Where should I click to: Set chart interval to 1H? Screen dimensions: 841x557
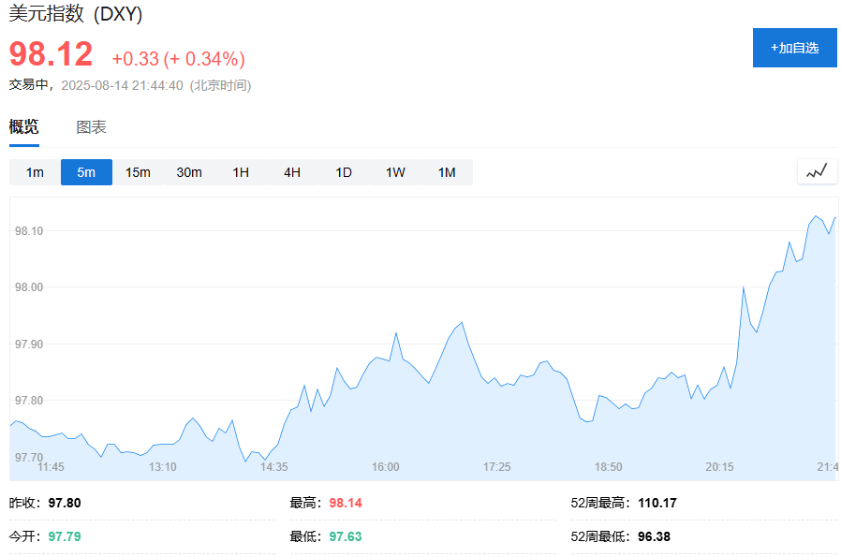241,172
